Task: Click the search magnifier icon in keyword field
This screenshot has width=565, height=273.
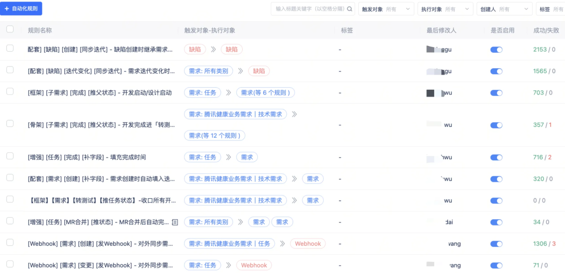Action: coord(349,9)
